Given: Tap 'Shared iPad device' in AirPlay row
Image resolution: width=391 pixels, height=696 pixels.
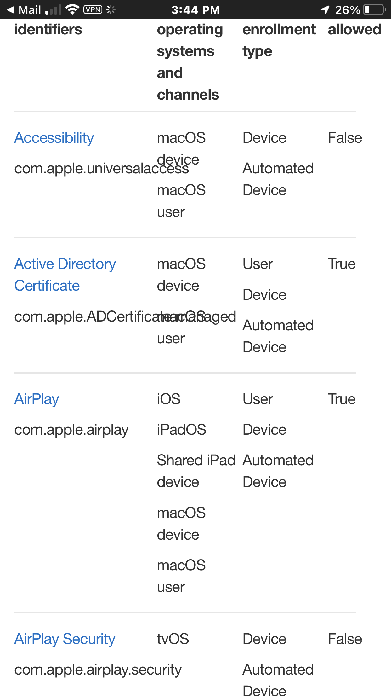Looking at the screenshot, I should click(x=196, y=471).
